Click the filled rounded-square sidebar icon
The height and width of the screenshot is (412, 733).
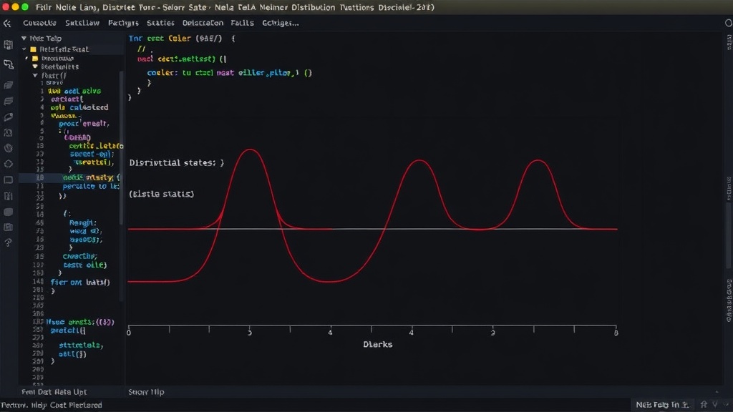pyautogui.click(x=9, y=212)
